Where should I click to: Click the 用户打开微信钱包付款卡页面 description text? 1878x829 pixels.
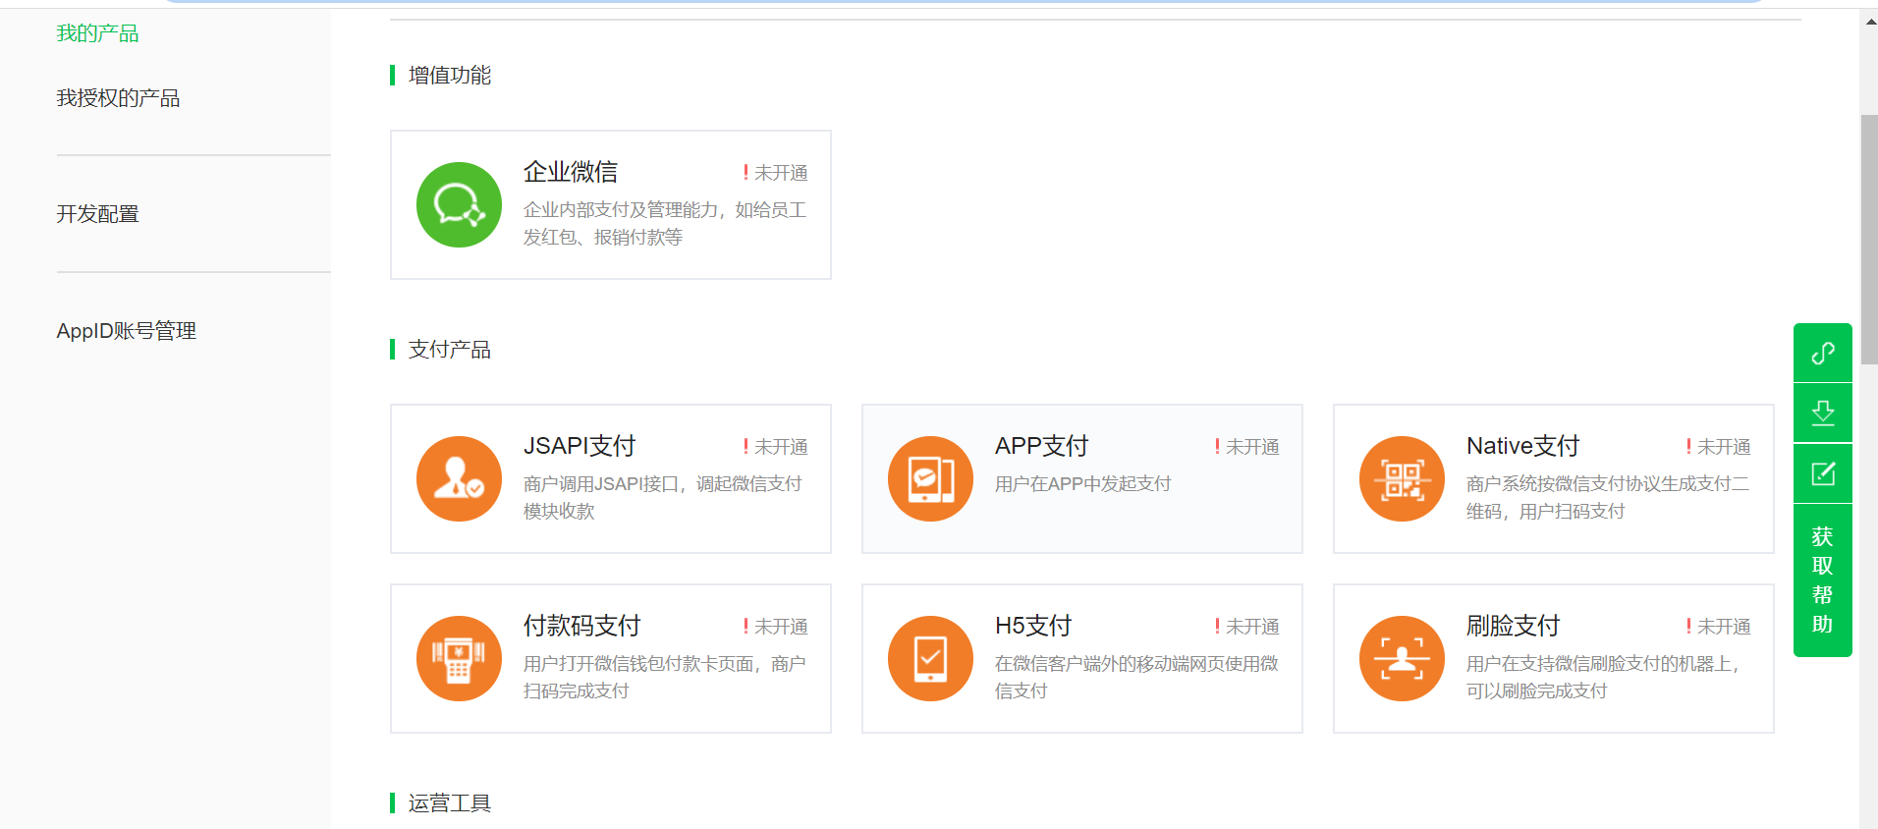click(665, 678)
